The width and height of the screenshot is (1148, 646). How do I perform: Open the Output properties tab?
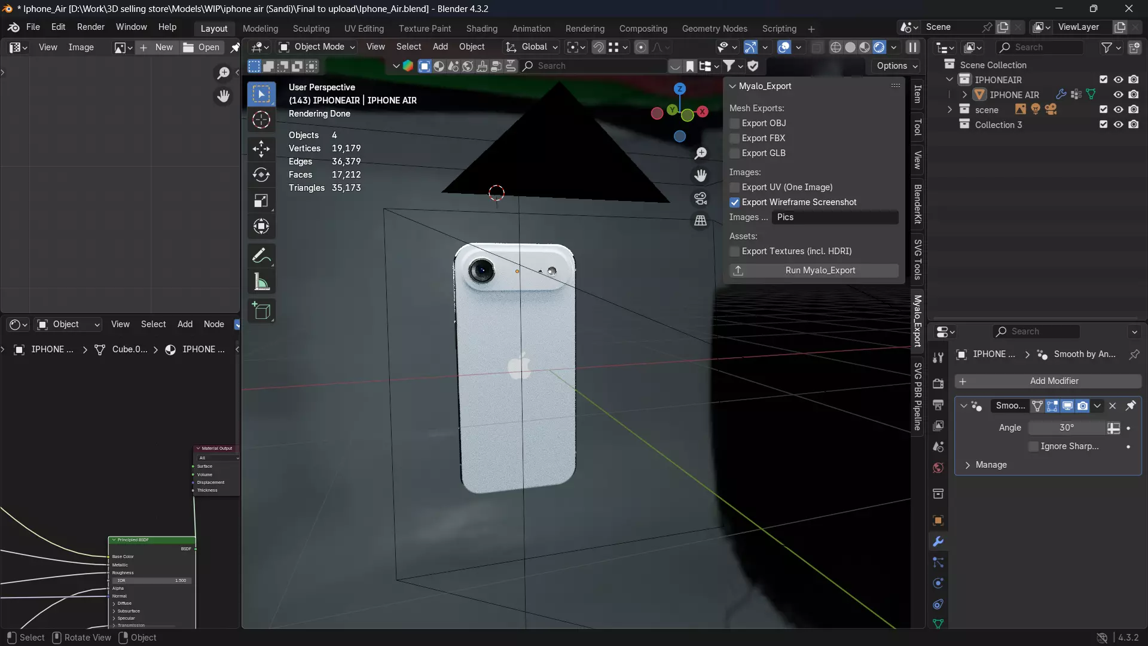click(x=938, y=404)
